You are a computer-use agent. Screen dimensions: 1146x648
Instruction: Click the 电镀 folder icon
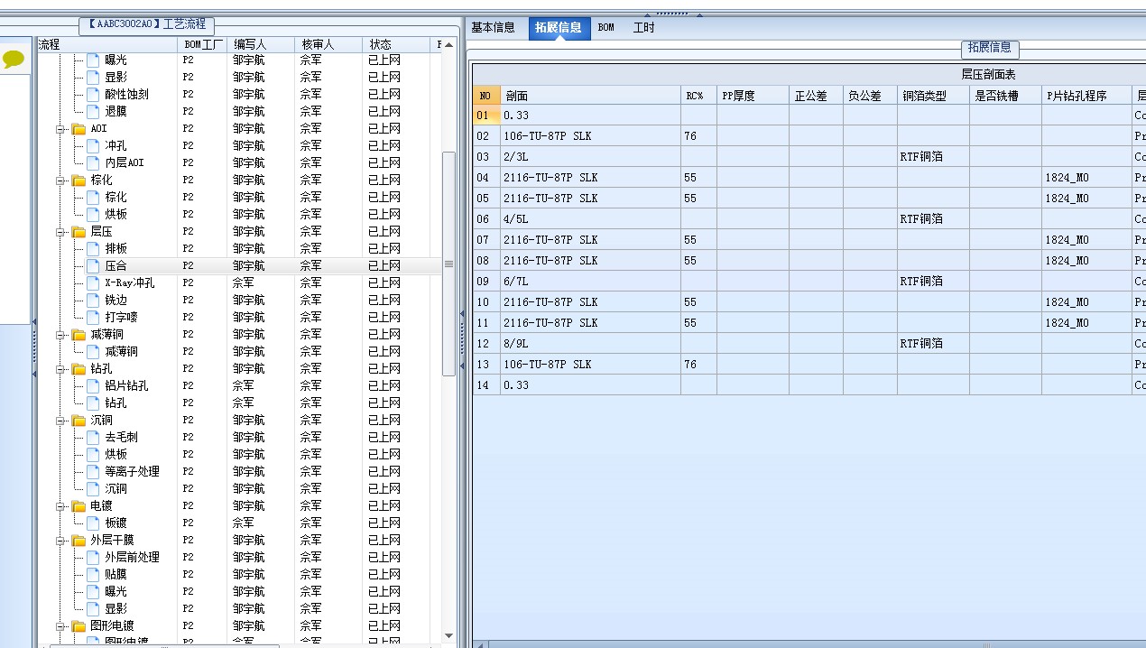point(79,506)
